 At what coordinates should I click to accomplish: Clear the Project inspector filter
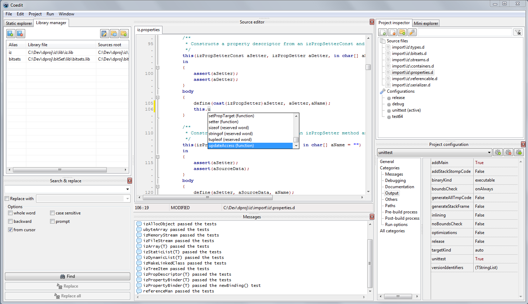coord(518,32)
